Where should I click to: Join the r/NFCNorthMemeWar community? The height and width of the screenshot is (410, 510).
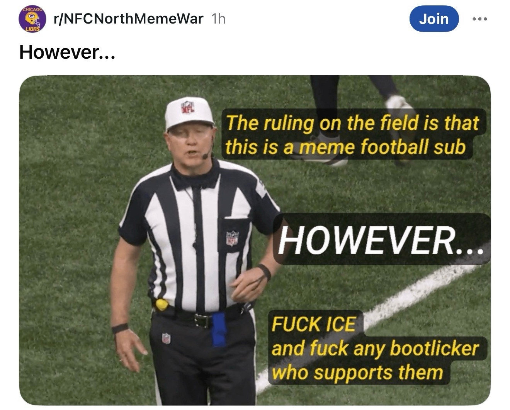[434, 19]
